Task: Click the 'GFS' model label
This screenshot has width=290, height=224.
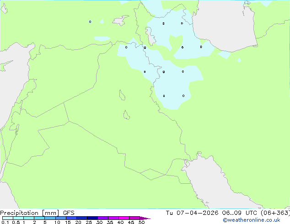Action: (69, 213)
